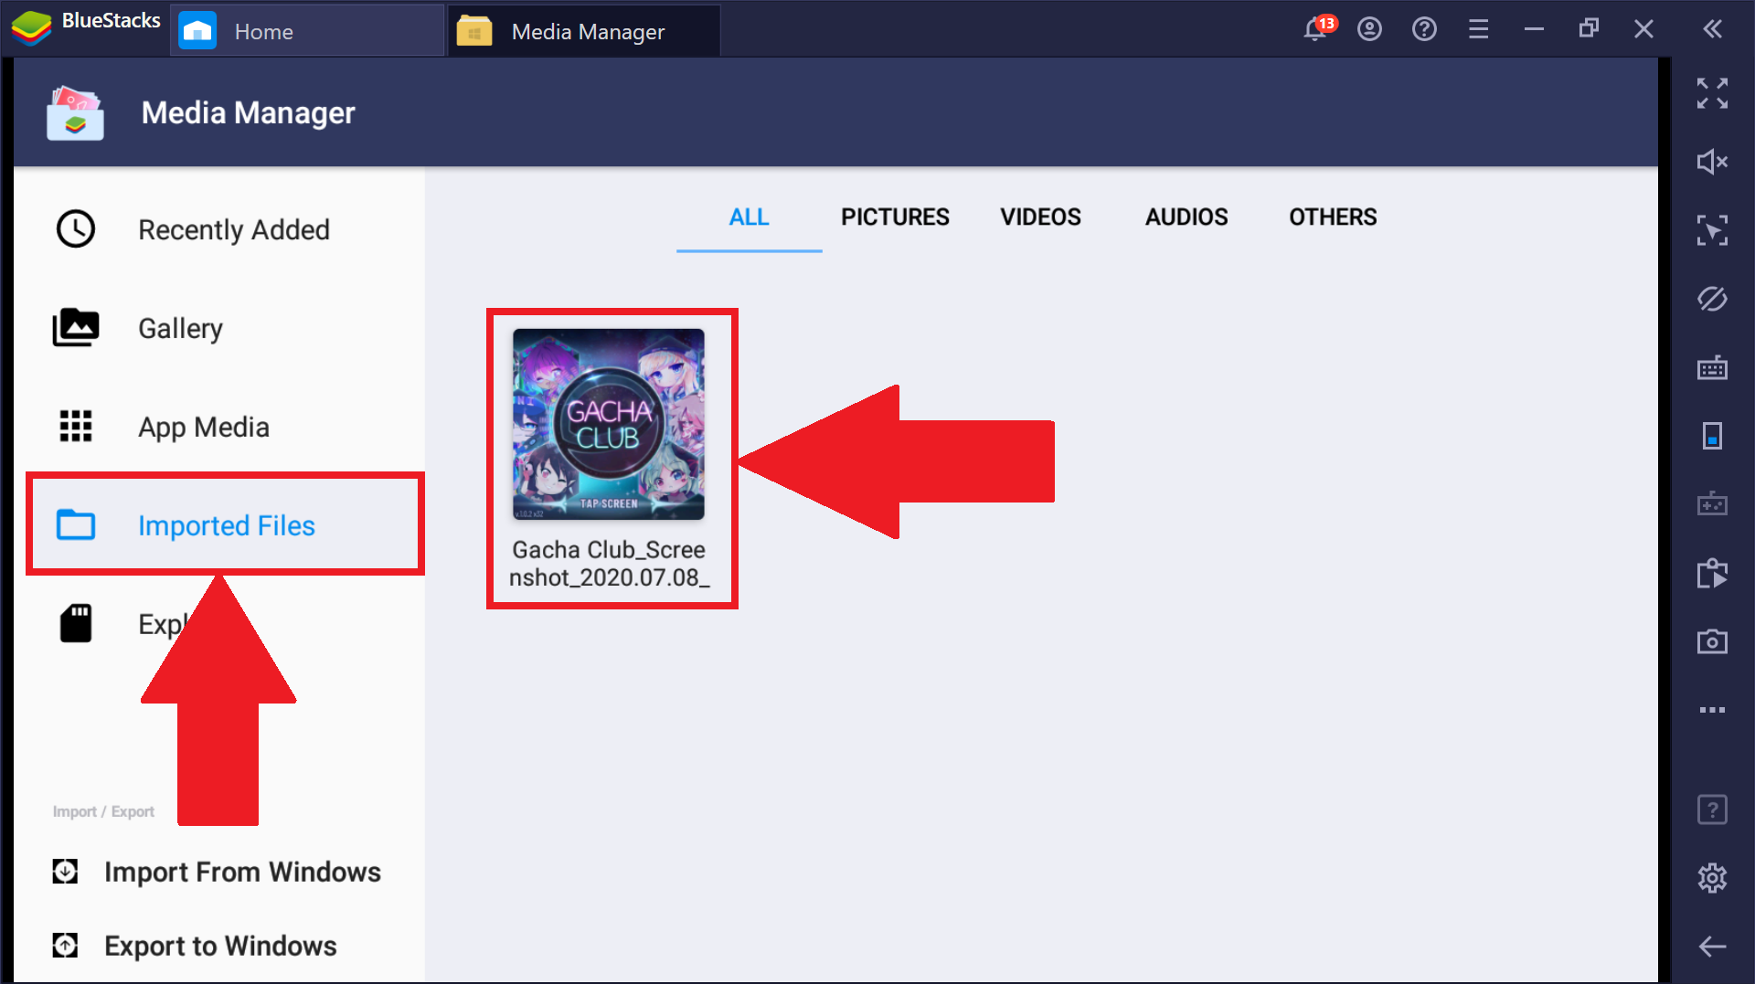The image size is (1755, 984).
Task: Go back using the left arrow icon
Action: coord(1712,947)
